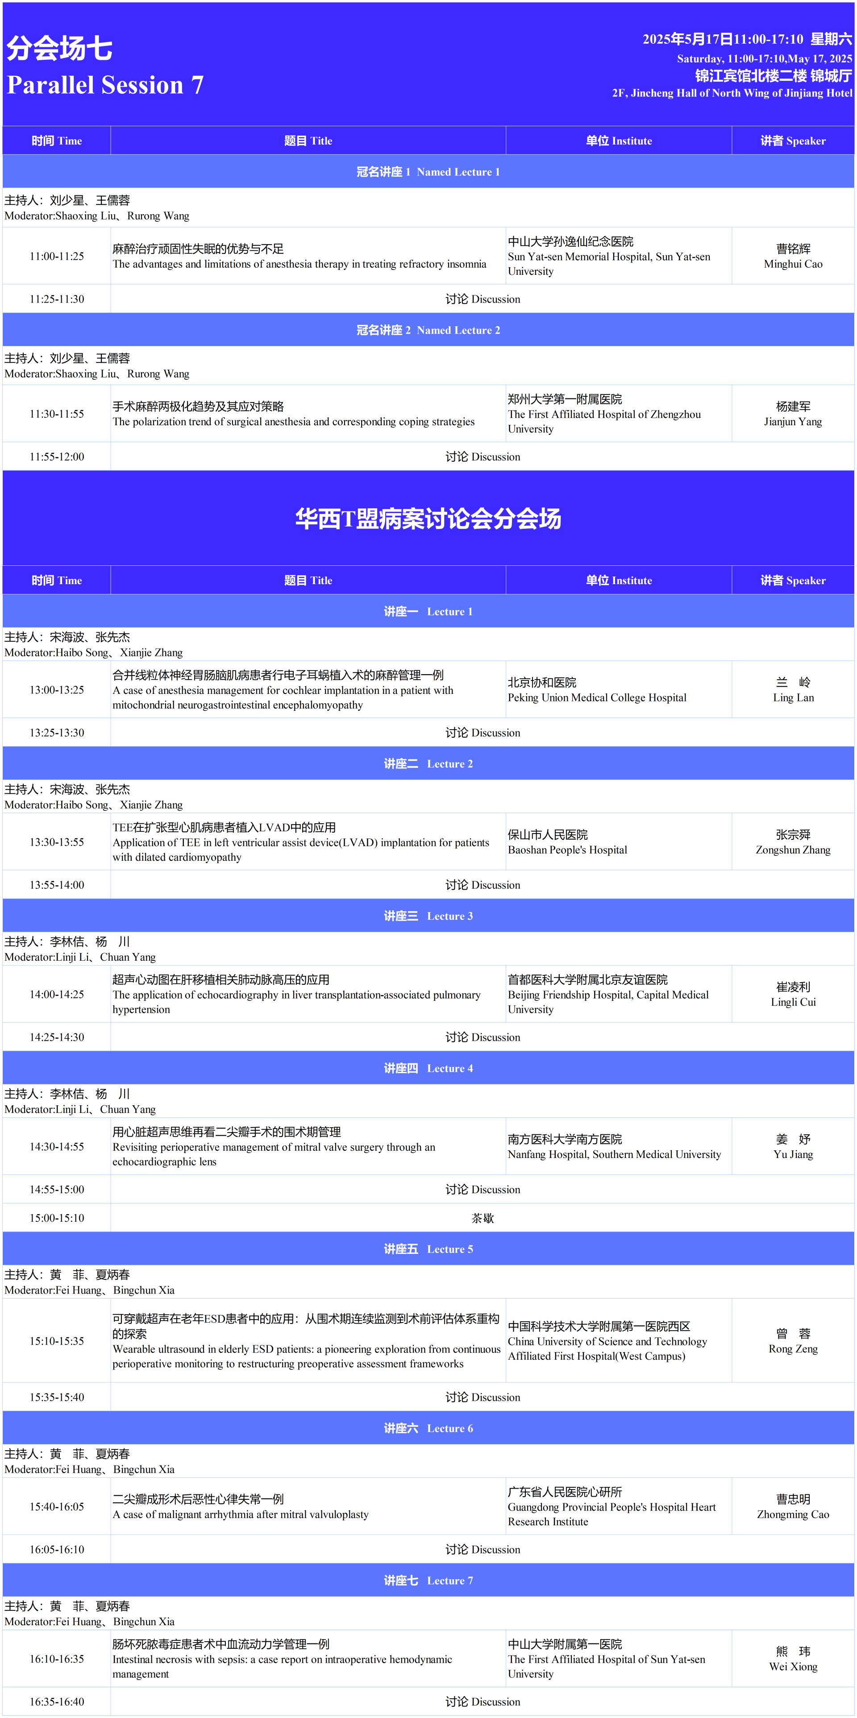This screenshot has width=857, height=1718.
Task: Click speaker name 'Yu Jiang'
Action: click(793, 1154)
